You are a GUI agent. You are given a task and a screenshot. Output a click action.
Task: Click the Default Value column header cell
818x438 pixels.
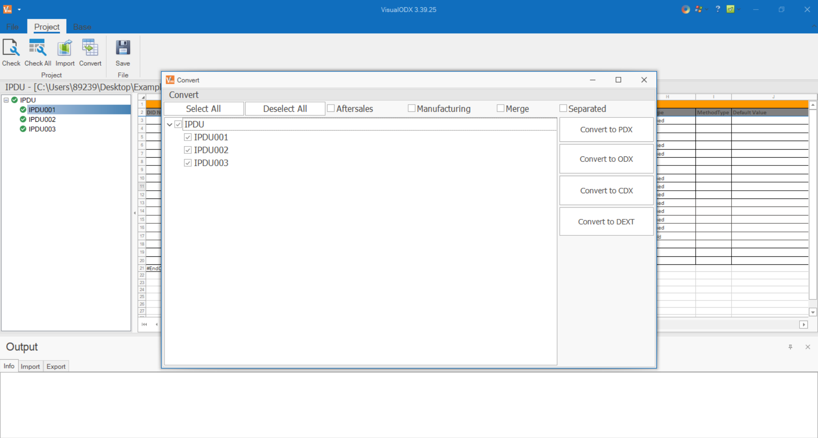pos(770,112)
